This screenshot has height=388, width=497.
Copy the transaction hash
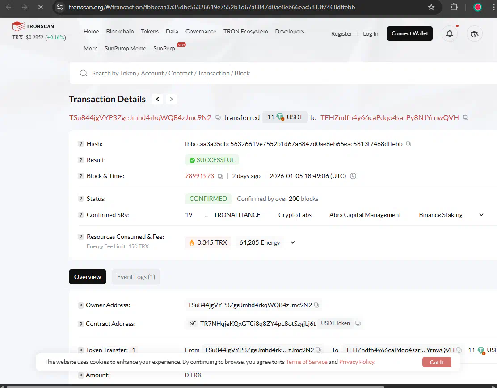pyautogui.click(x=408, y=144)
